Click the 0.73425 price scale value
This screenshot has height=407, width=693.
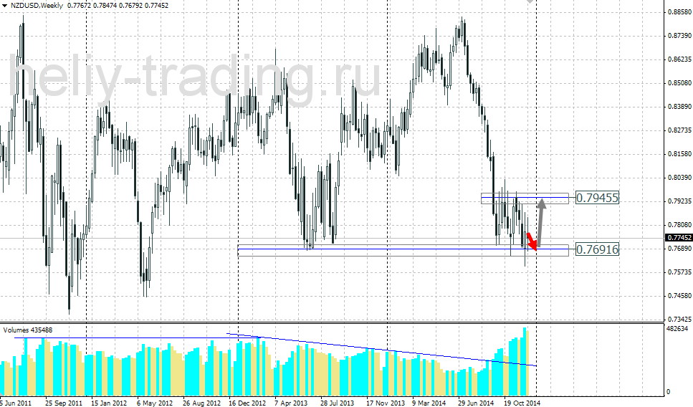[x=680, y=319]
